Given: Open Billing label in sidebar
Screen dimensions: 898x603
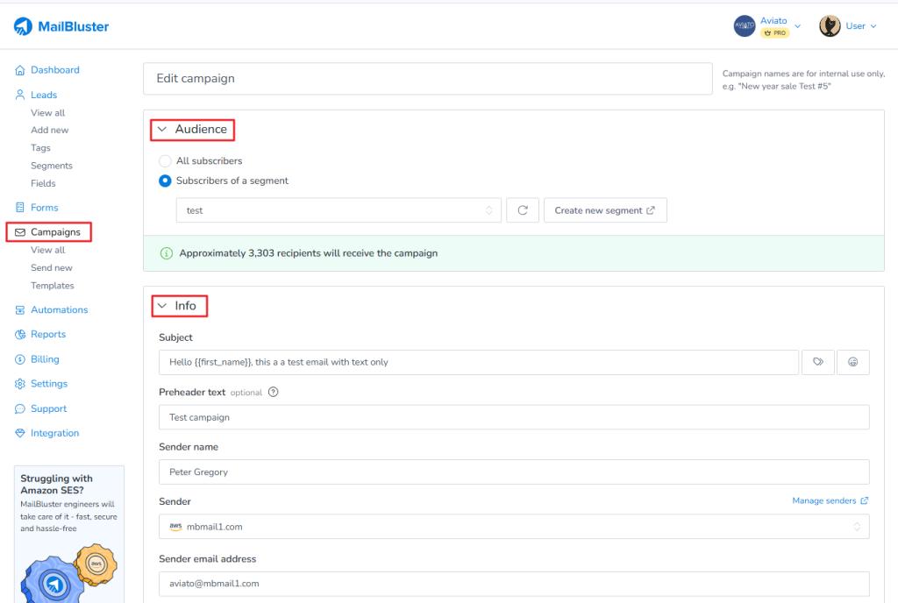Looking at the screenshot, I should pyautogui.click(x=46, y=359).
